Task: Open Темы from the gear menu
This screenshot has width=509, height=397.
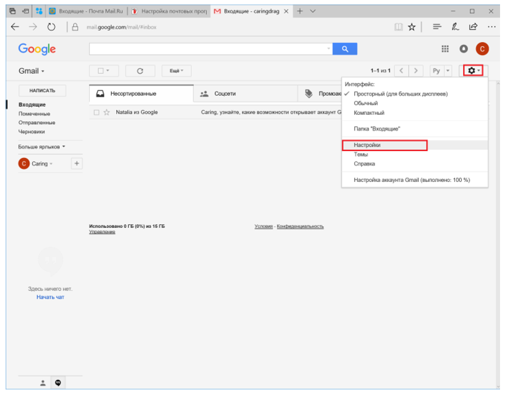Action: (x=361, y=155)
